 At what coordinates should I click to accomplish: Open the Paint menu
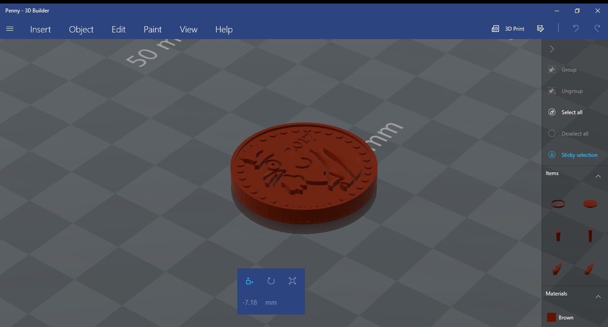coord(153,29)
